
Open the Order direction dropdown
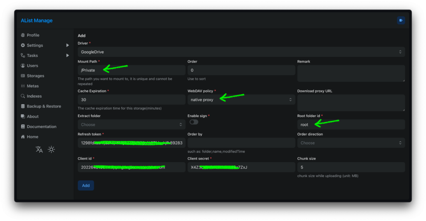click(351, 143)
